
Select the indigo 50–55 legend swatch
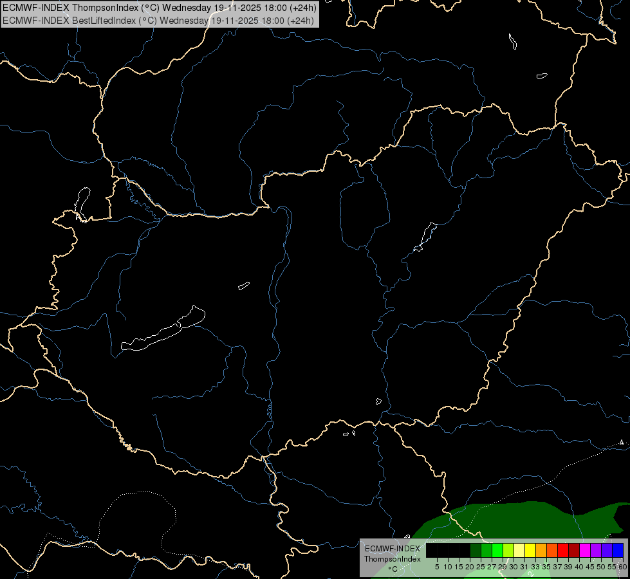(607, 550)
